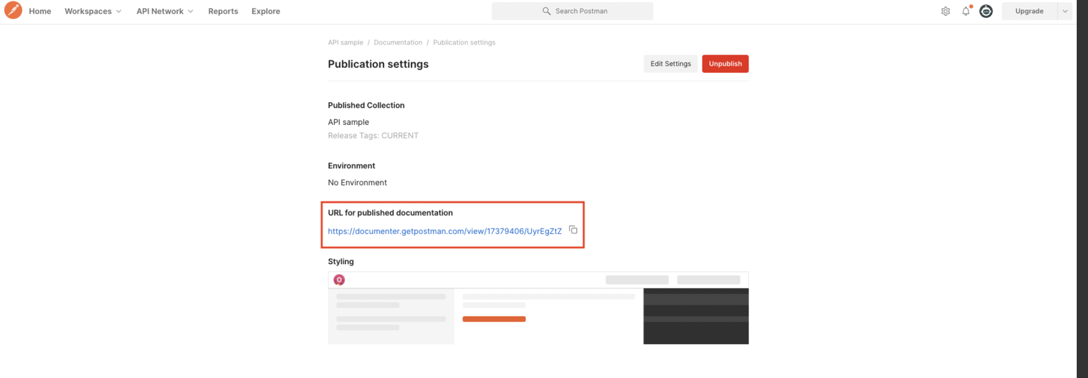
Task: Click the Upgrade button
Action: pos(1029,11)
